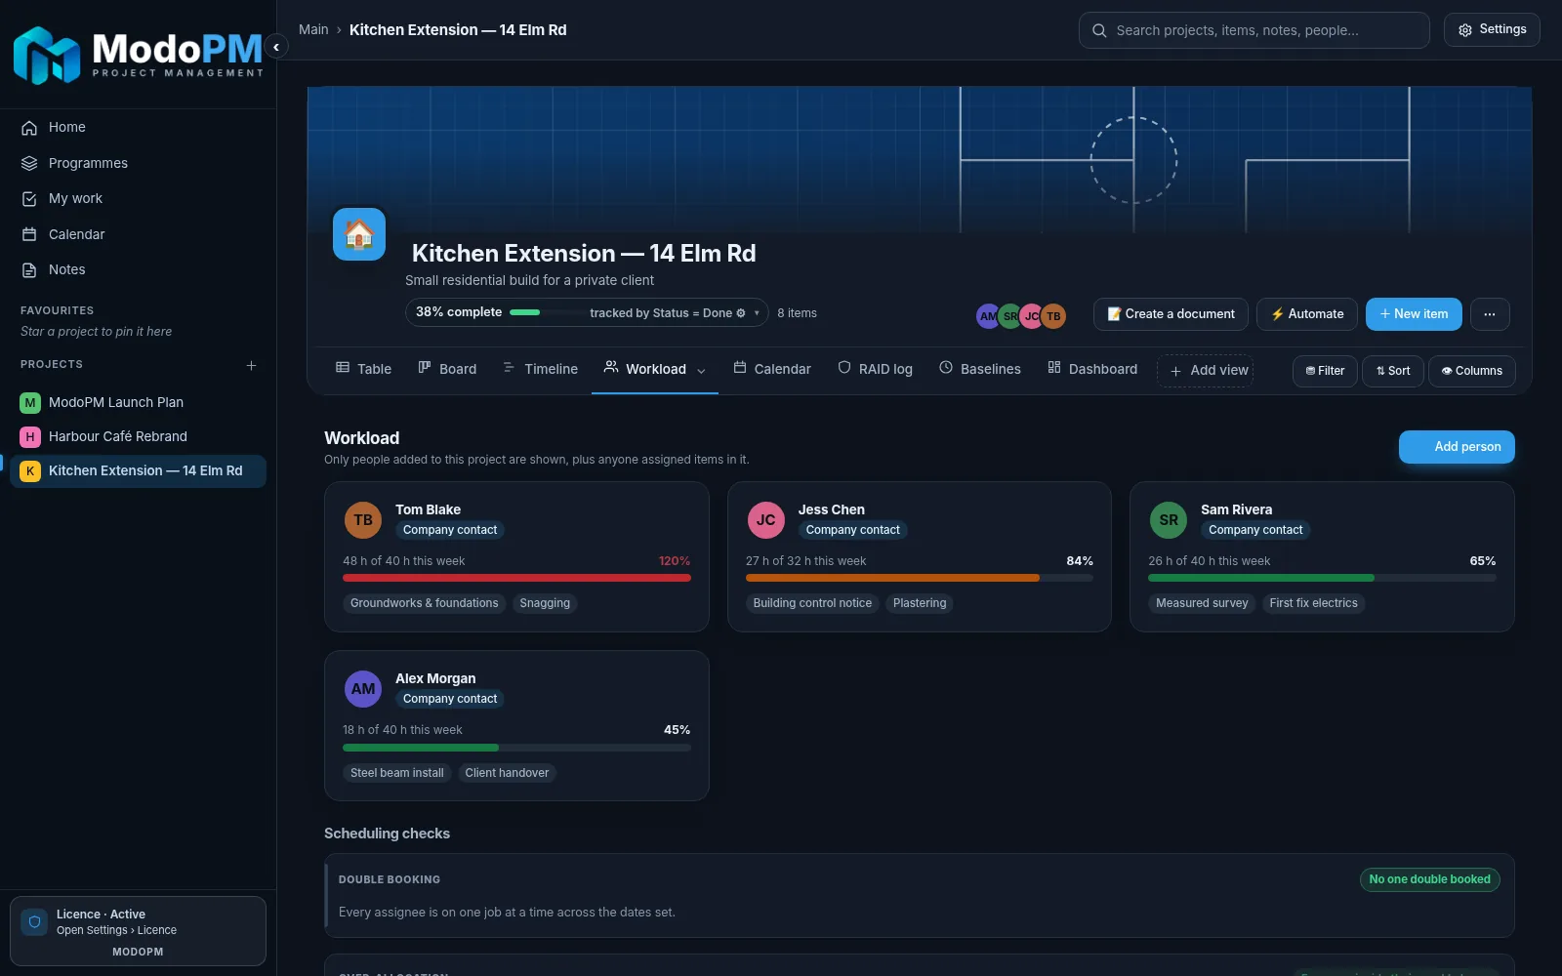
Task: Click the Calendar icon in sidebar
Action: 29,234
